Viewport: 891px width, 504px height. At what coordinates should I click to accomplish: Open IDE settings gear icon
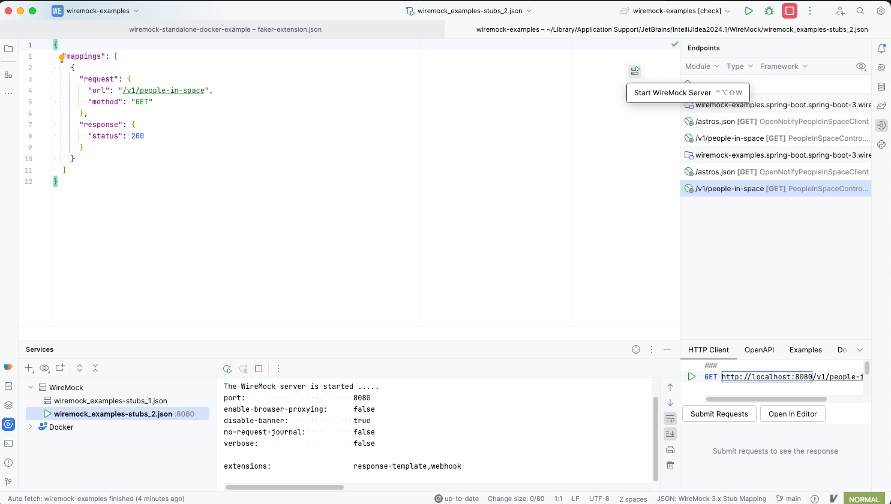(x=881, y=11)
